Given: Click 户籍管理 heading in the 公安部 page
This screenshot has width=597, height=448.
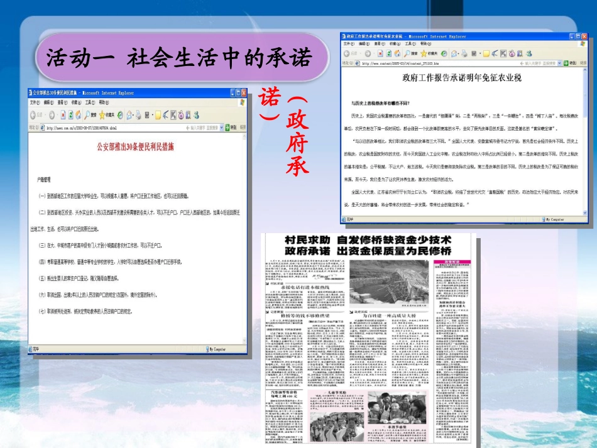Looking at the screenshot, I should [44, 180].
